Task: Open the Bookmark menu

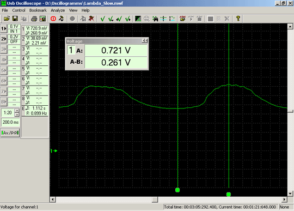Action: point(38,10)
